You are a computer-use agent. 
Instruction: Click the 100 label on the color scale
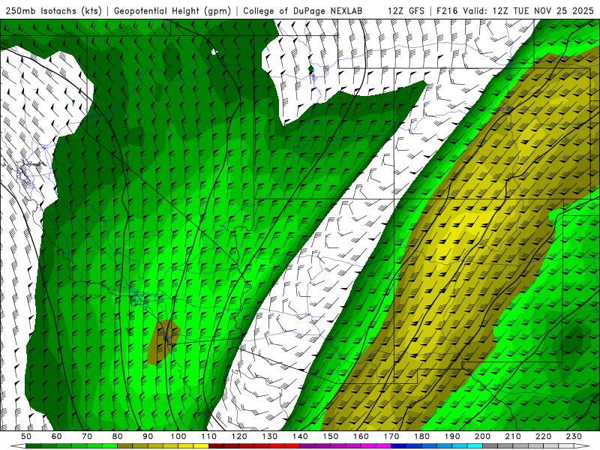[178, 436]
